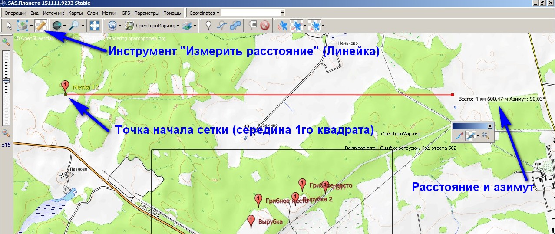The height and width of the screenshot is (234, 555).
Task: Open the dropdown arrow next to layers icon
Action: [195, 26]
